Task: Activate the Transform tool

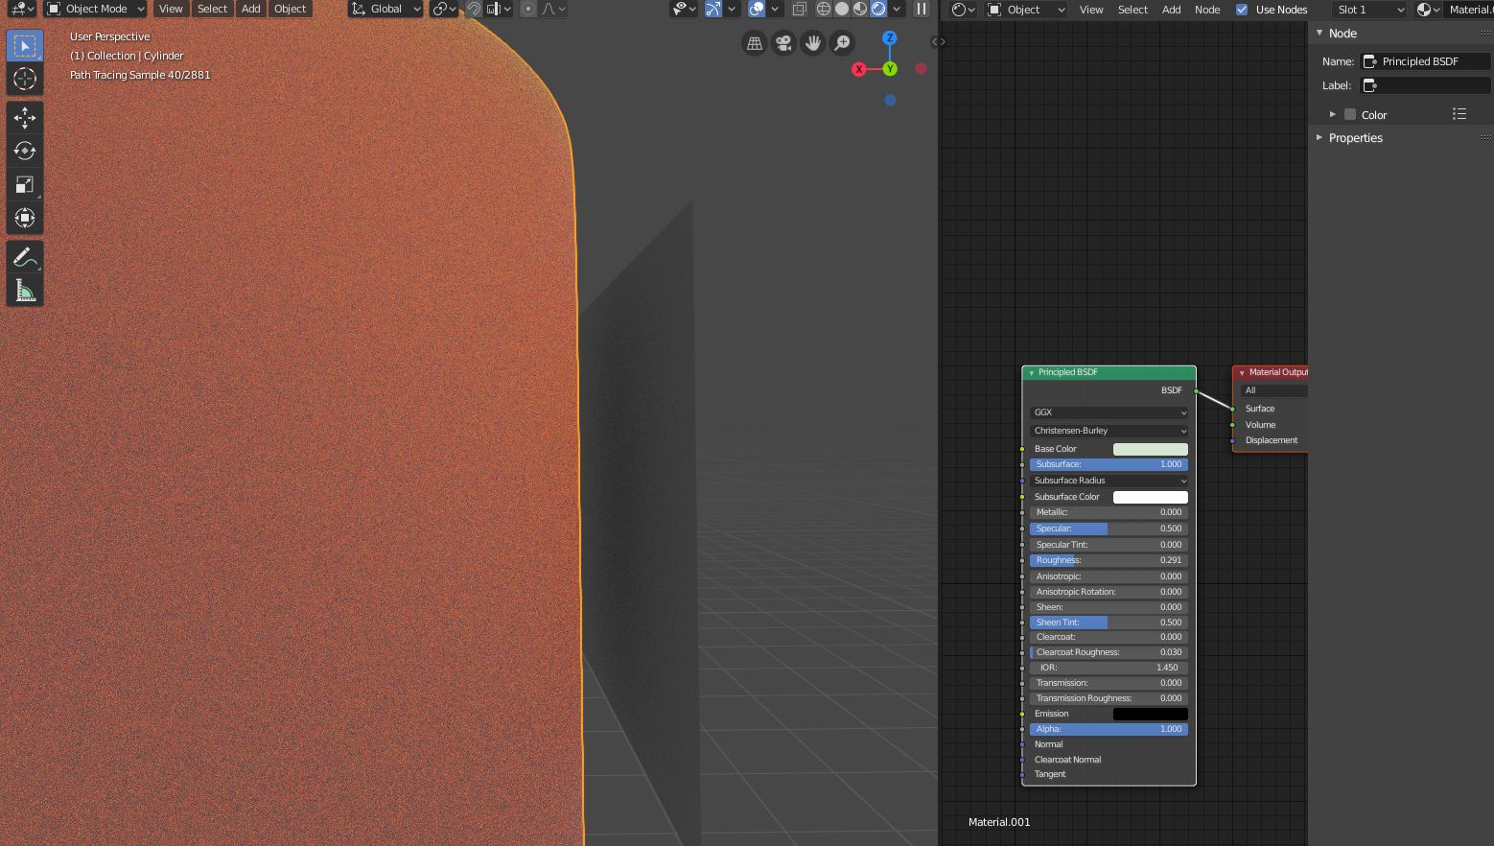Action: coord(25,219)
